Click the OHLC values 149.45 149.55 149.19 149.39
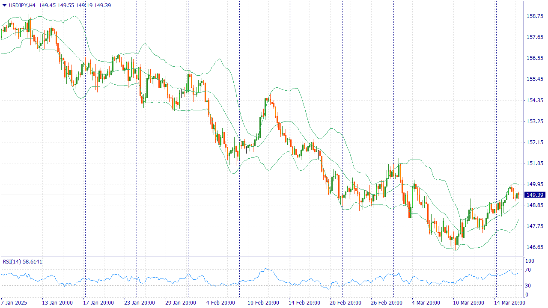Image resolution: width=548 pixels, height=308 pixels. (x=75, y=5)
